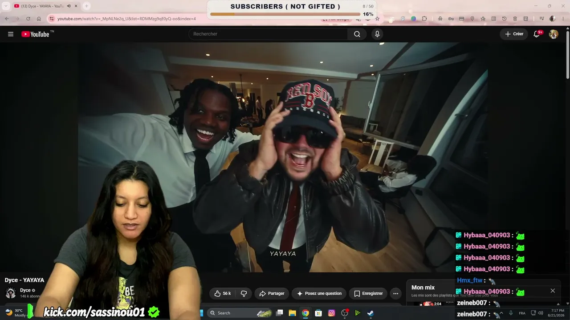Image resolution: width=570 pixels, height=320 pixels.
Task: Open the location pin toolbar icon
Action: coord(472,19)
